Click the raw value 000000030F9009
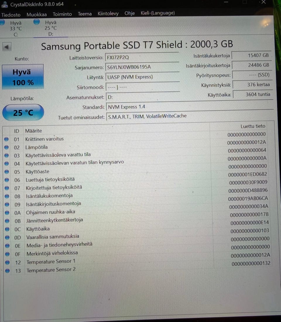 point(248,182)
